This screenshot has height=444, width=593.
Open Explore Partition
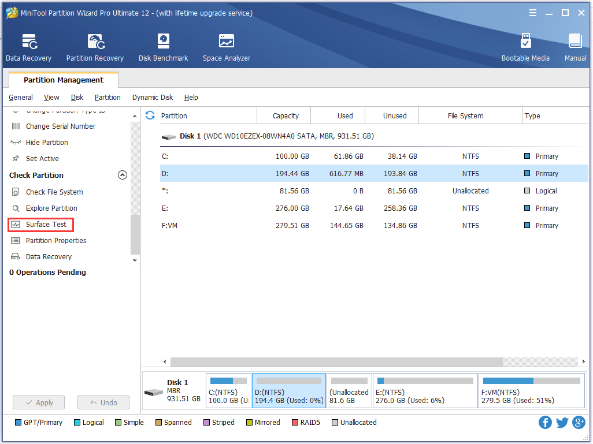(53, 208)
